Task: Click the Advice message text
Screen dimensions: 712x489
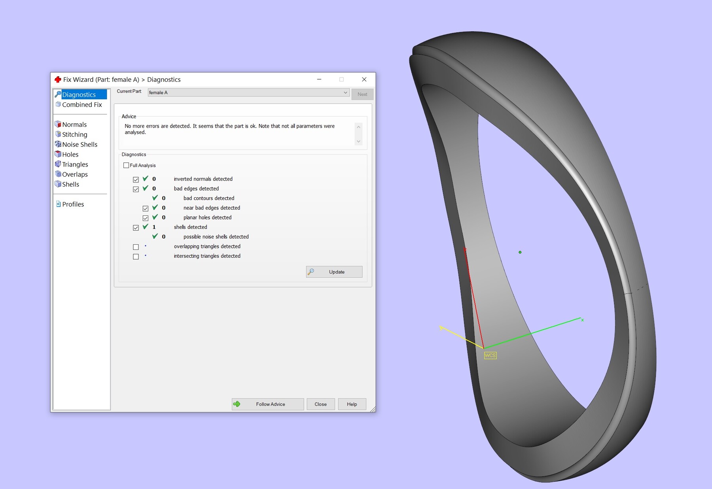Action: coord(230,129)
